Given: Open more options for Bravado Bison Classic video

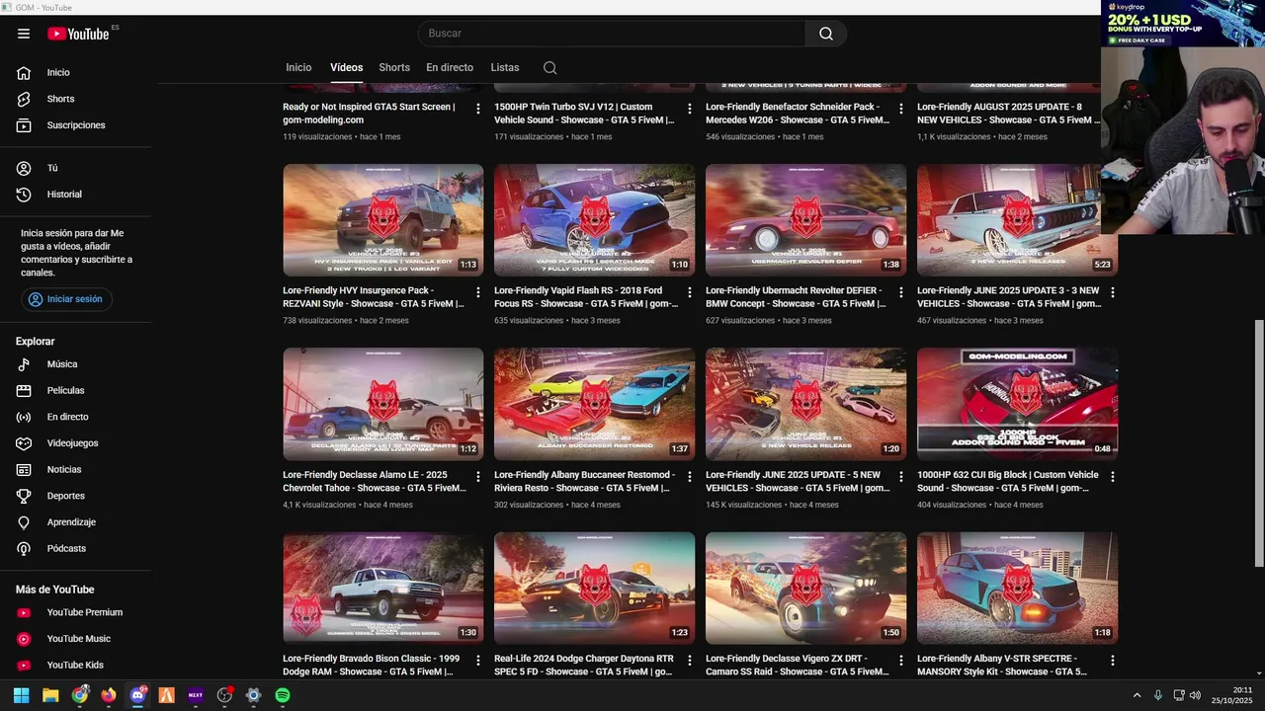Looking at the screenshot, I should click(x=478, y=660).
